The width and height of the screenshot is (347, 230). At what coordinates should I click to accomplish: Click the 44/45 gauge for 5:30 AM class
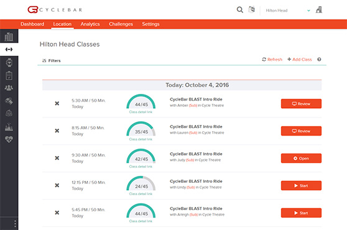[x=141, y=102]
